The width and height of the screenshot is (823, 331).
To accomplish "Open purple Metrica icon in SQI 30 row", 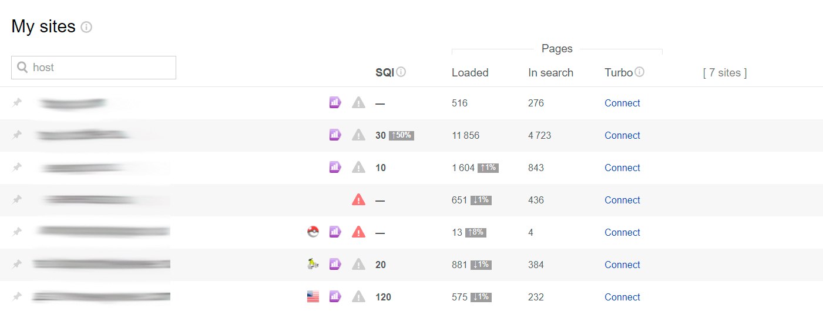I will (335, 135).
